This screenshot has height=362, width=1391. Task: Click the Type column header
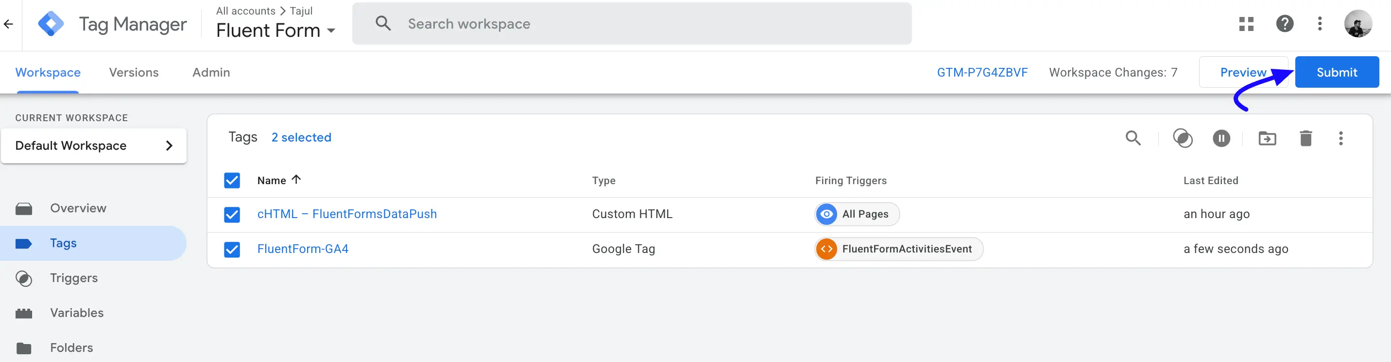pyautogui.click(x=604, y=180)
